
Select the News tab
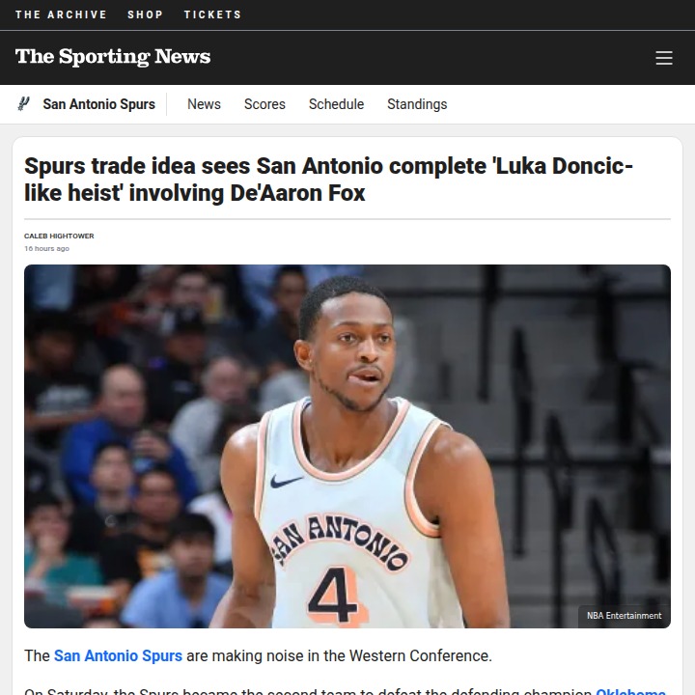point(204,104)
